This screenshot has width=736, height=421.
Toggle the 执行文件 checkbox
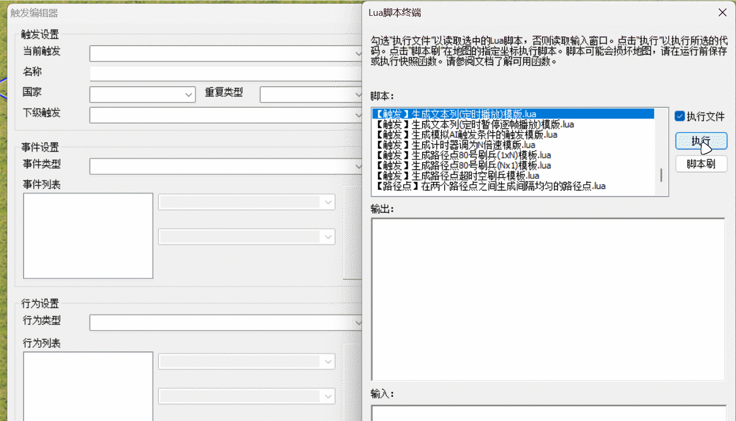click(680, 116)
